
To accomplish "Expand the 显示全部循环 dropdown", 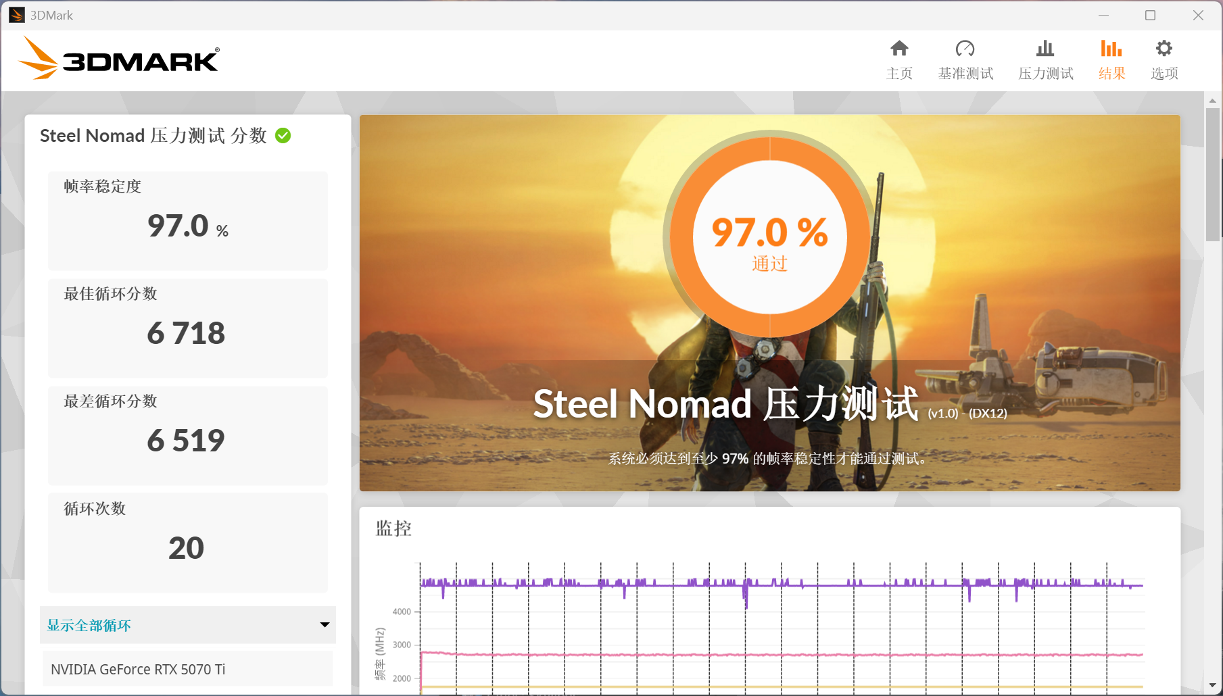I will (188, 625).
